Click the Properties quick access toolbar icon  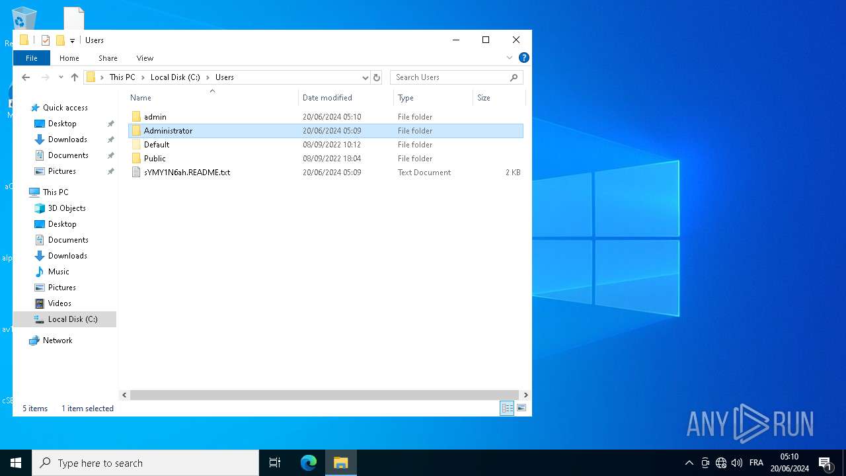click(x=46, y=40)
